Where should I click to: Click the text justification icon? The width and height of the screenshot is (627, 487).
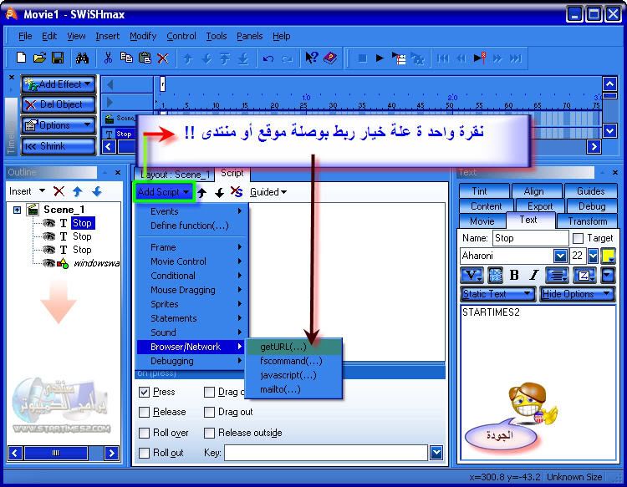[557, 276]
